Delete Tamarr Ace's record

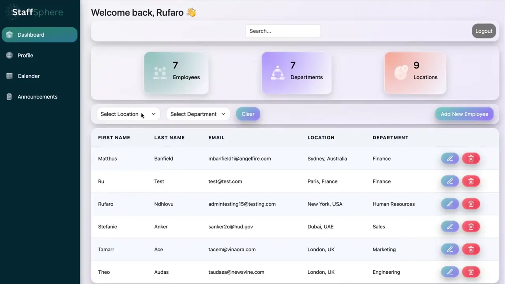coord(471,249)
